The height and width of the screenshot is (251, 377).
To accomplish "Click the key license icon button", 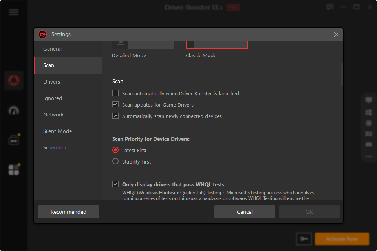I will [x=304, y=239].
